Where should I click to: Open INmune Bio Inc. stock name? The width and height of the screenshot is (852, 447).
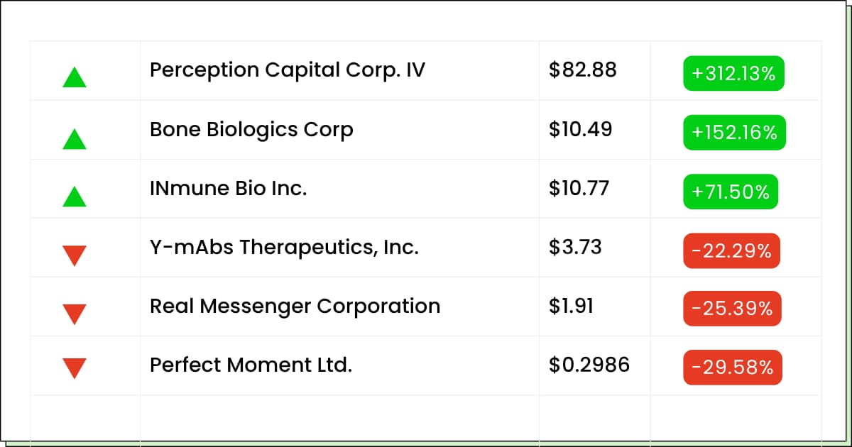tap(229, 189)
